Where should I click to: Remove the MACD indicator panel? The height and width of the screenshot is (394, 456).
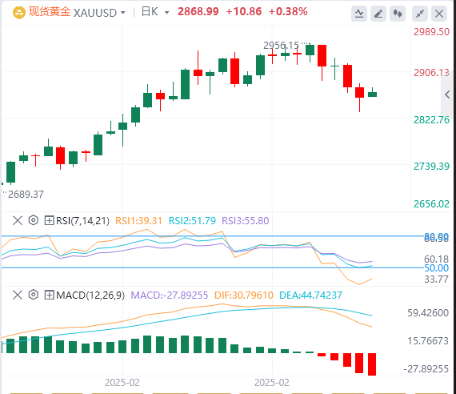(18, 295)
